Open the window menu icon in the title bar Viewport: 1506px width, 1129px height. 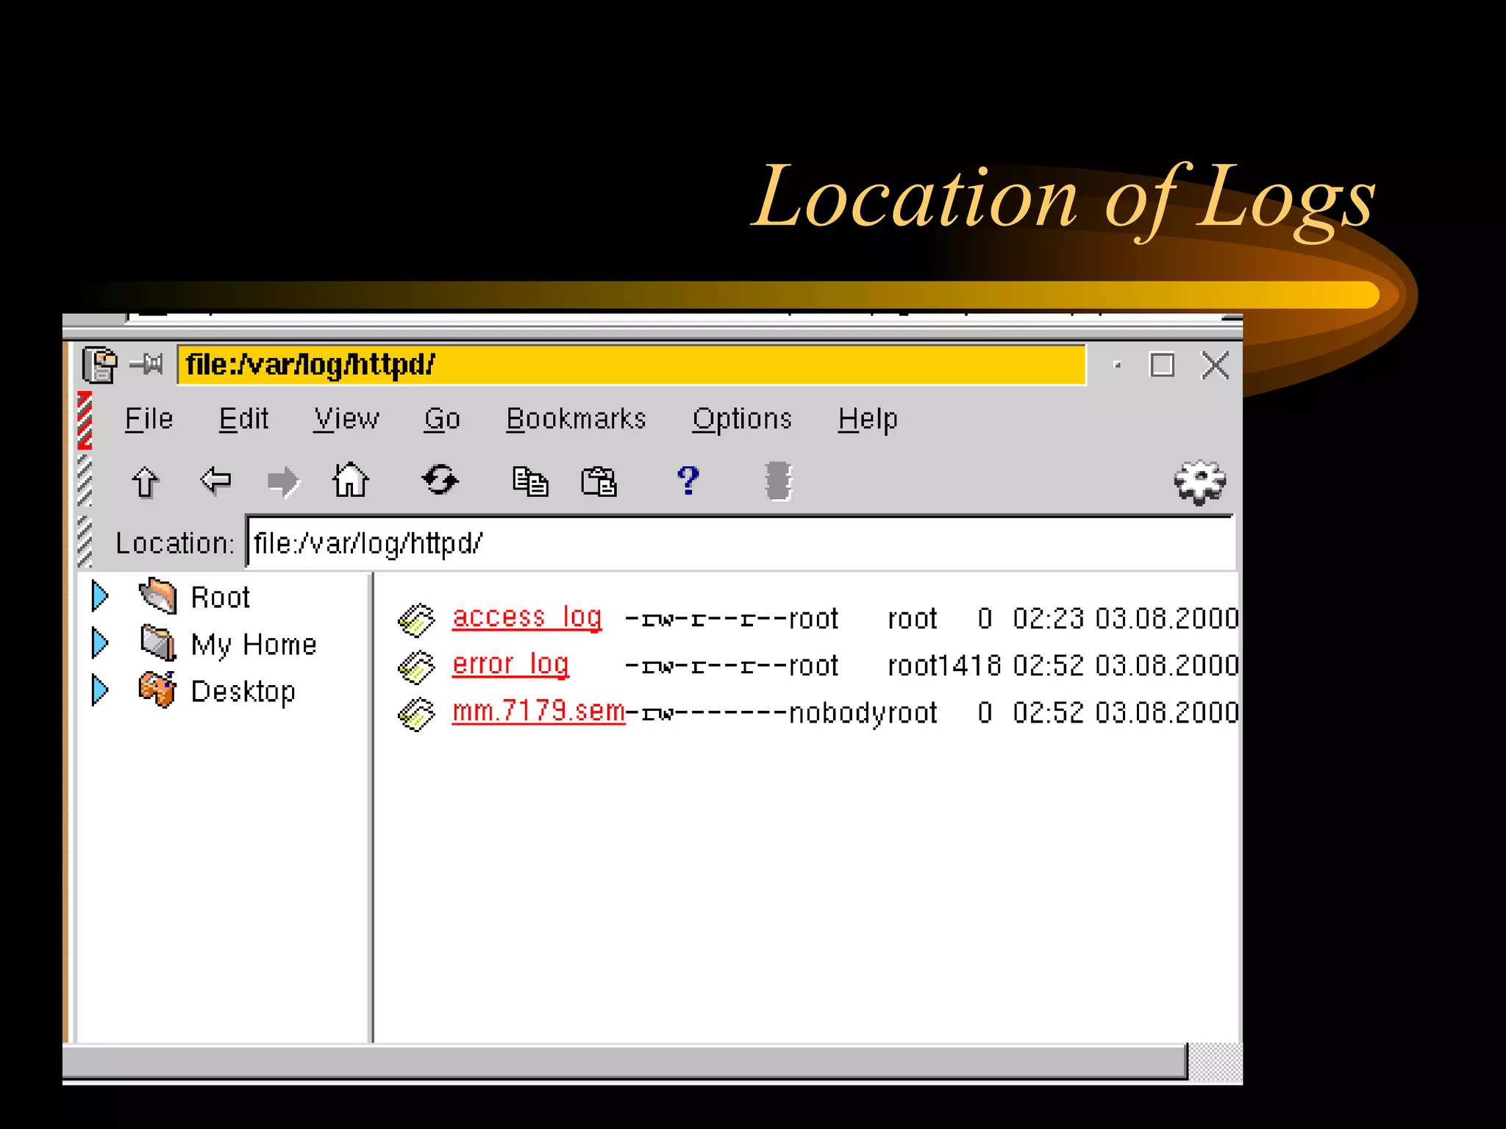pyautogui.click(x=99, y=365)
